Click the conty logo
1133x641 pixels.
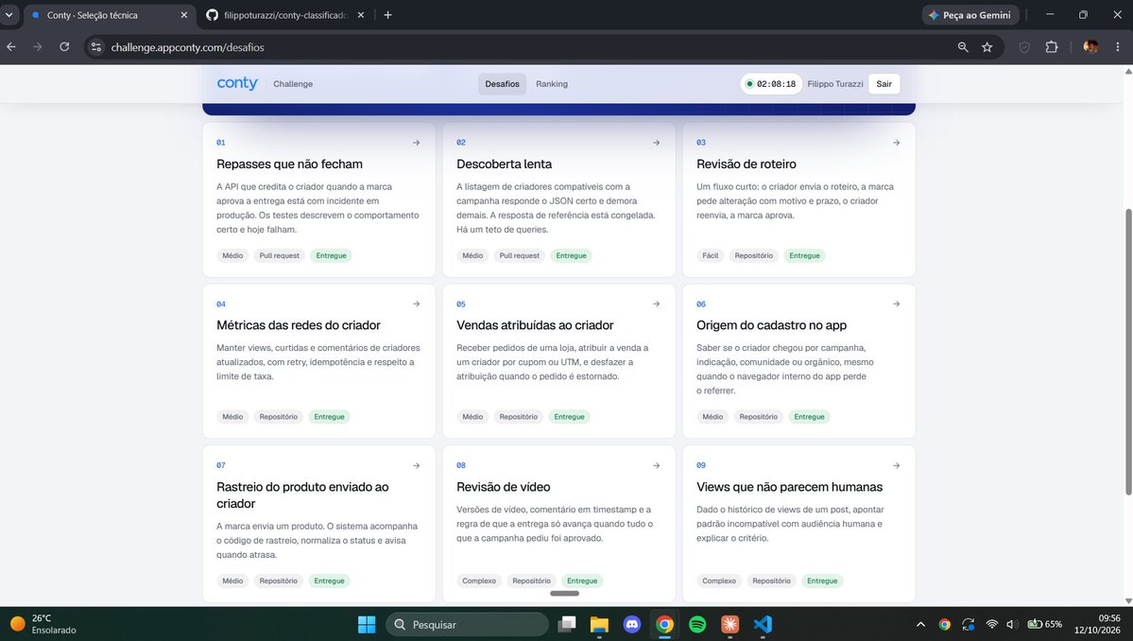click(x=237, y=83)
